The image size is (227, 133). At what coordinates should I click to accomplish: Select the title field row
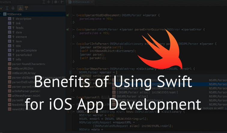33,46
